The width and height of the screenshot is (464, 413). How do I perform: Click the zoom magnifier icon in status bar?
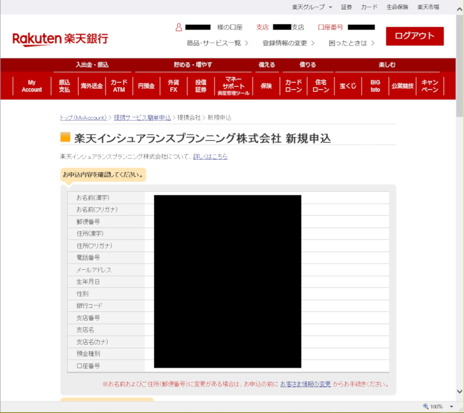(425, 406)
